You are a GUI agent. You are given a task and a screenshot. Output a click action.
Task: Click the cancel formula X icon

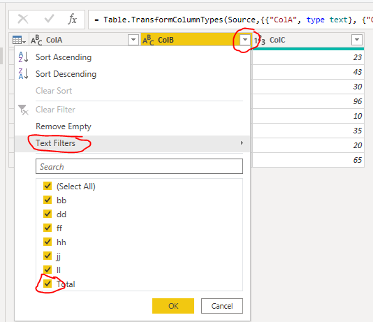23,20
